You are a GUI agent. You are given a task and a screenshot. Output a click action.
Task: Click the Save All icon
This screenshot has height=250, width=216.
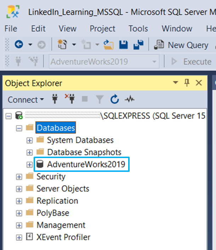pyautogui.click(x=138, y=45)
